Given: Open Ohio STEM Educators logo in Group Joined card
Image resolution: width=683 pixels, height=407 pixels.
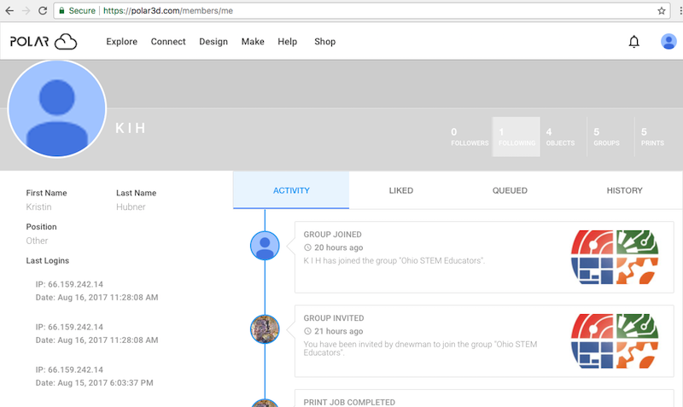Looking at the screenshot, I should pos(615,257).
